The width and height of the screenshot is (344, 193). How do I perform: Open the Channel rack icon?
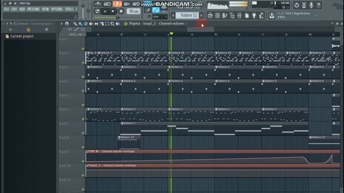point(217,16)
